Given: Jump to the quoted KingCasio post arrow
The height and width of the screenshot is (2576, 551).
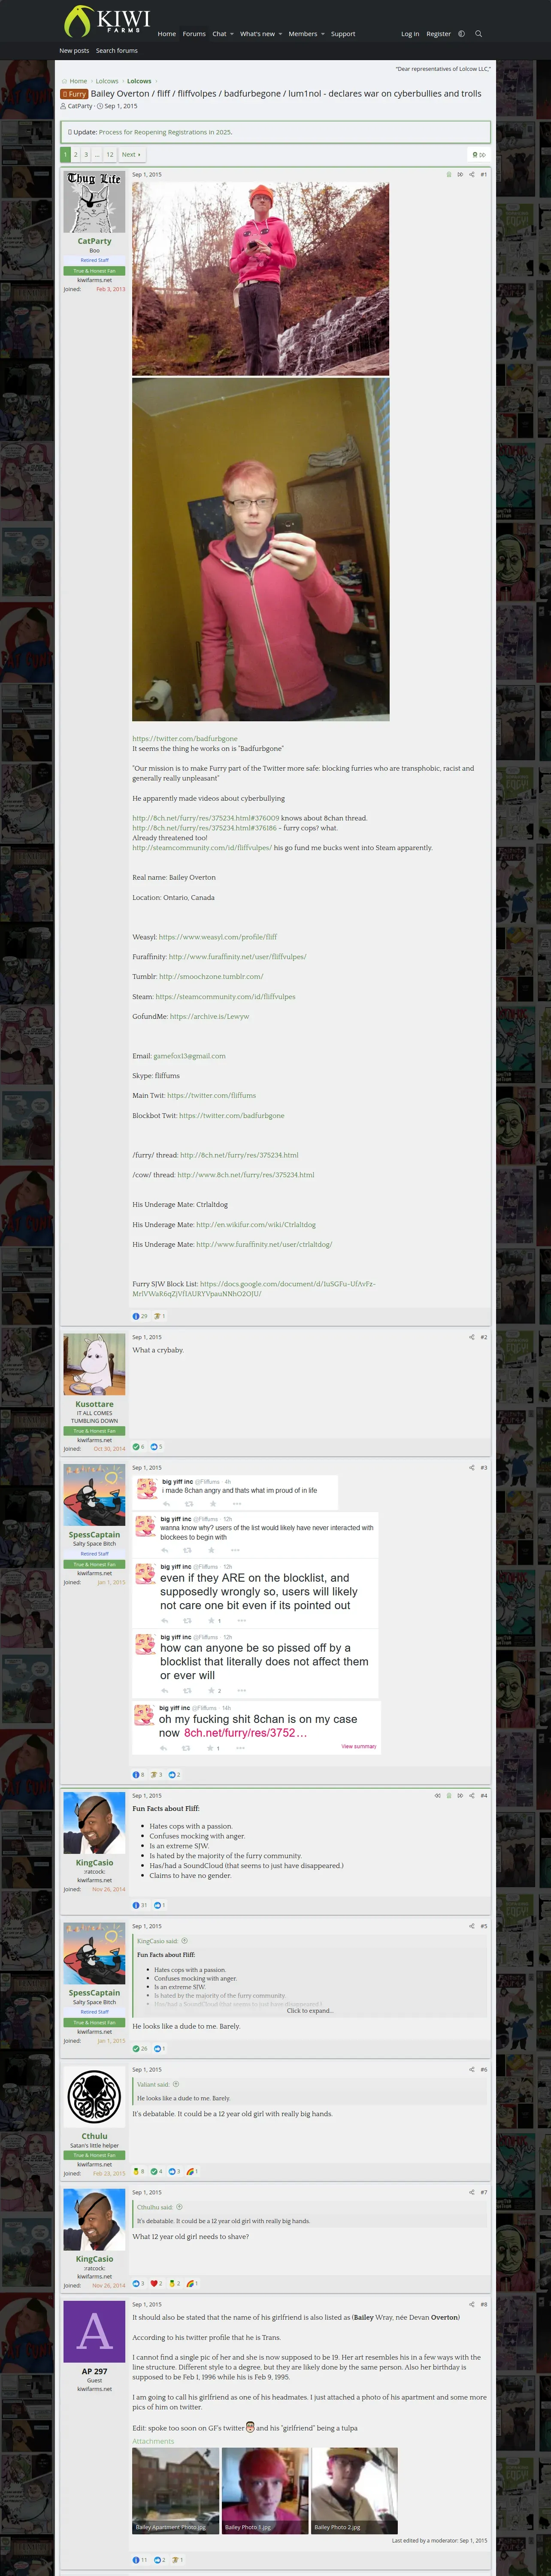Looking at the screenshot, I should pyautogui.click(x=184, y=1941).
